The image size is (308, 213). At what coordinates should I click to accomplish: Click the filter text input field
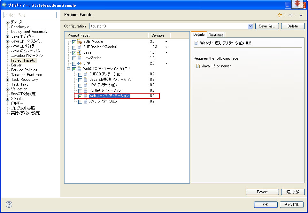[30, 15]
